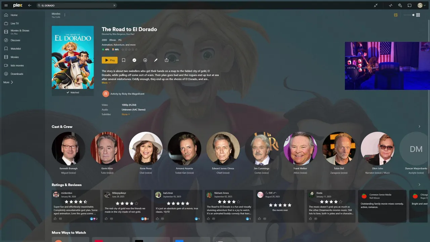Viewport: 430px width, 242px height.
Task: Like mickerdoo's review with thumbs up
Action: 55,219
